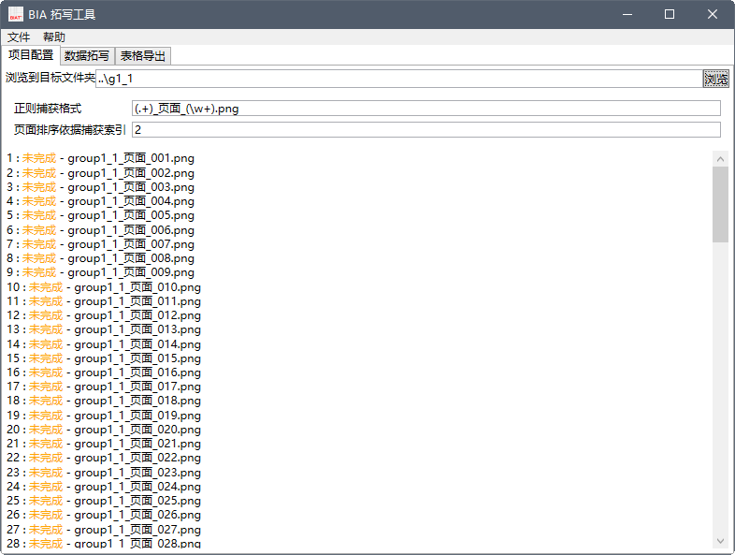Image resolution: width=735 pixels, height=555 pixels.
Task: Select row group1_1_页面_009.png
Action: 101,272
